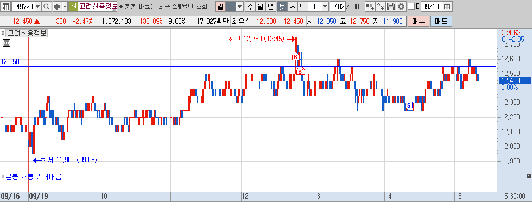Screen dimensions: 532x202
Task: Click the open price 12,050
Action: [x=326, y=21]
